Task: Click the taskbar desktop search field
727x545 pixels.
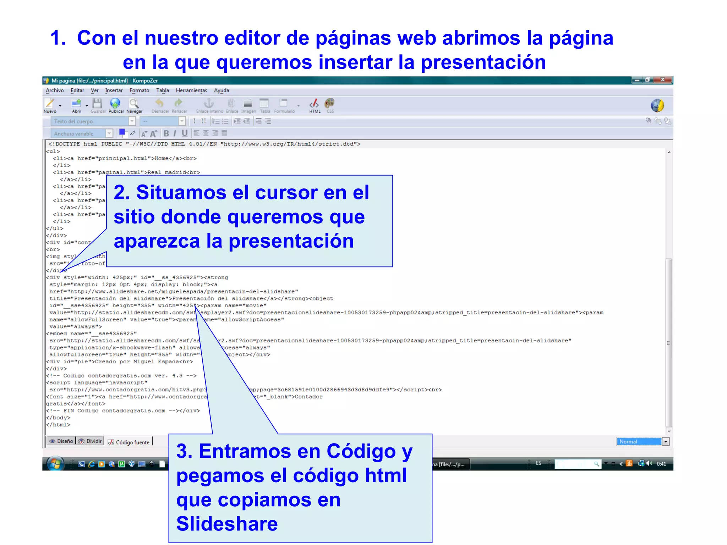Action: tap(578, 464)
